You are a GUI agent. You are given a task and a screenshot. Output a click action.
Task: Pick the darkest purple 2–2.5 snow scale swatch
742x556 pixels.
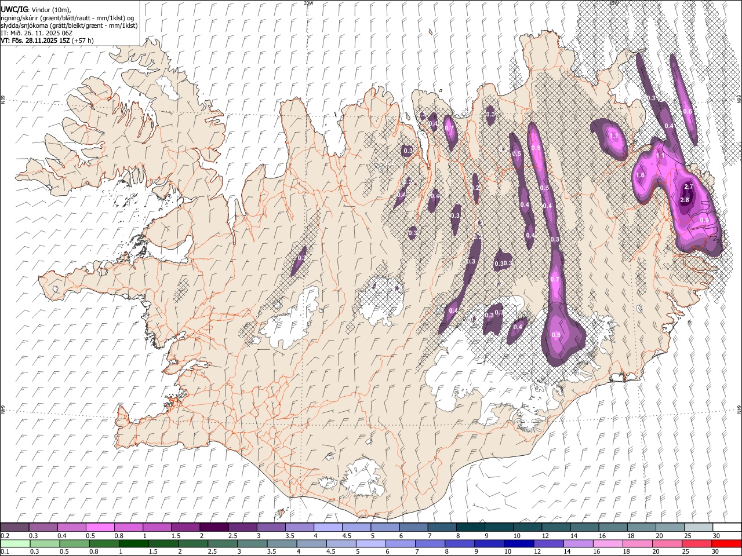(x=214, y=527)
